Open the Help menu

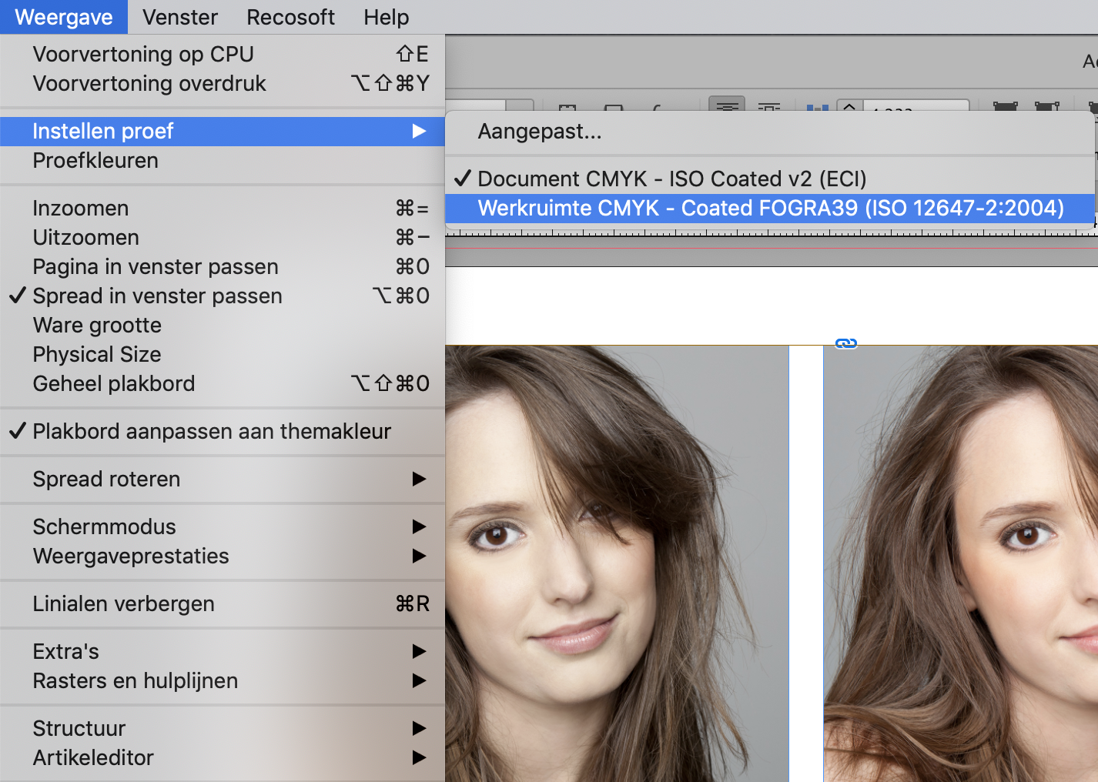pyautogui.click(x=387, y=17)
